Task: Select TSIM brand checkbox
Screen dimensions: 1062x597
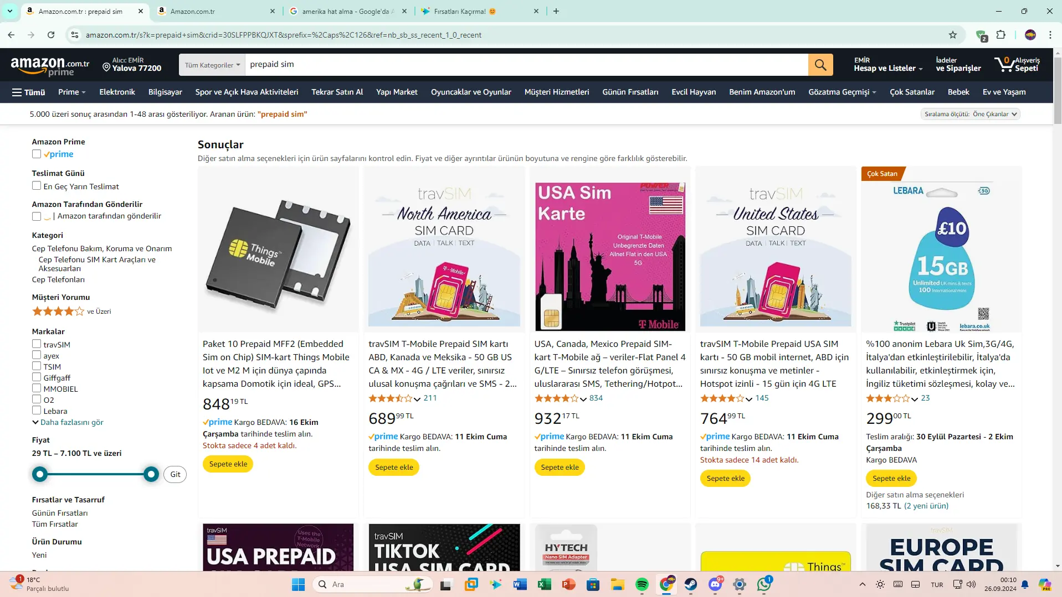Action: click(x=37, y=366)
